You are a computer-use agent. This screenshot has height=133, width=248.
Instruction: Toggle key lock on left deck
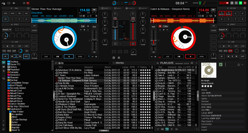(88, 26)
